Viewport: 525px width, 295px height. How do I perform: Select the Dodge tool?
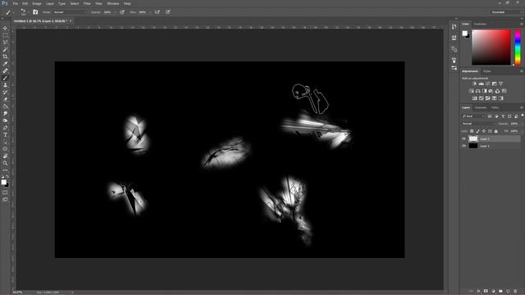pyautogui.click(x=5, y=120)
